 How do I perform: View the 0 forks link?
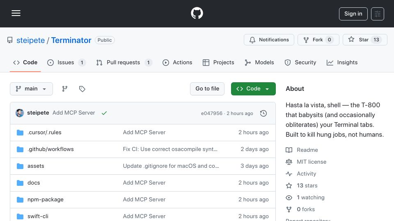coord(300,209)
